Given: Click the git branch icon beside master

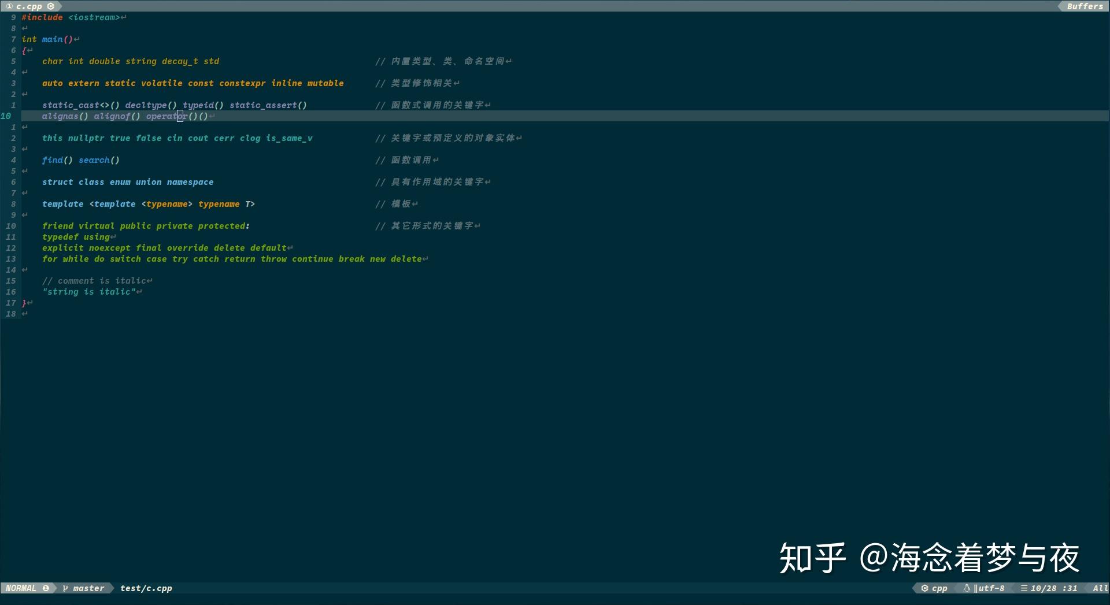Looking at the screenshot, I should [x=66, y=588].
